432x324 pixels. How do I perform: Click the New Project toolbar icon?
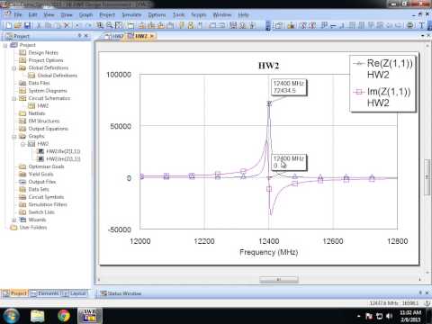[x=9, y=25]
